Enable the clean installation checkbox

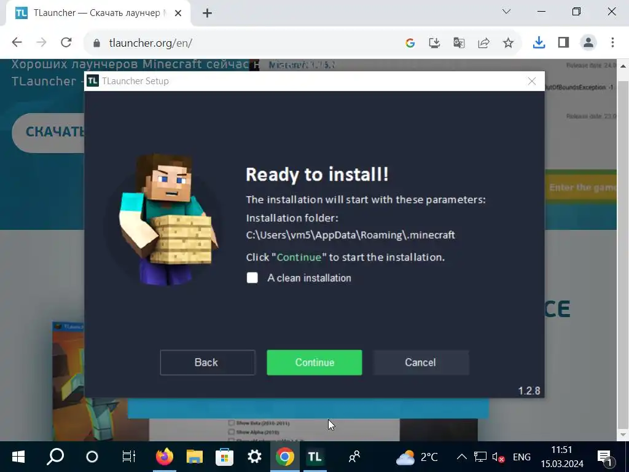click(252, 278)
